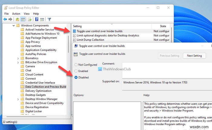
Task: Select AutoPlay Policies folder
Action: pyautogui.click(x=36, y=54)
